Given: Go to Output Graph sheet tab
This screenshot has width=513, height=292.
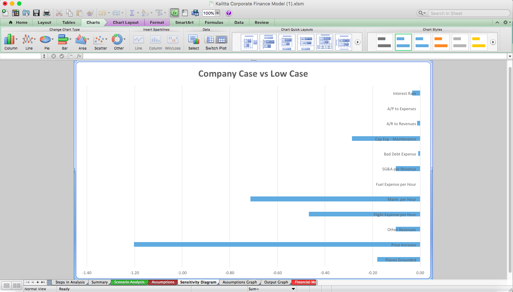Looking at the screenshot, I should 276,282.
